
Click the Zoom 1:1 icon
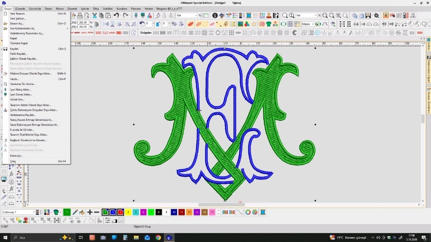pyautogui.click(x=292, y=16)
